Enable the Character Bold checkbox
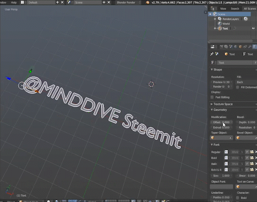Viewport: 257px width, 202px height. (x=237, y=198)
